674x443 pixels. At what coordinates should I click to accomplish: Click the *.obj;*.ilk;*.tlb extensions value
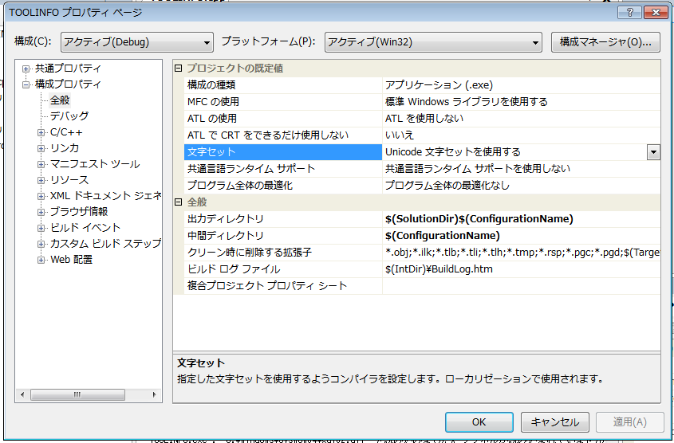coord(522,253)
